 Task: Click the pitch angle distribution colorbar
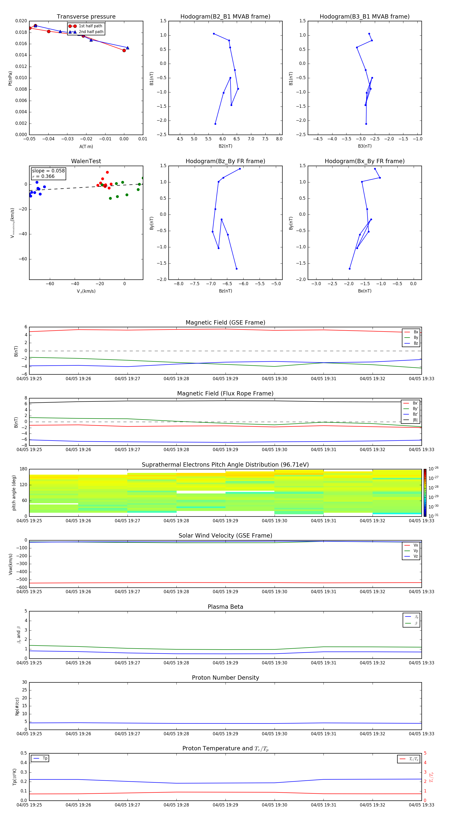[x=425, y=492]
